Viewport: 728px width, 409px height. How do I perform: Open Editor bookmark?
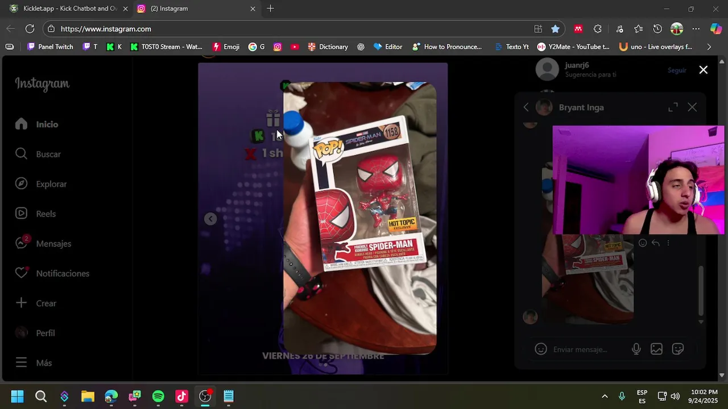[387, 47]
